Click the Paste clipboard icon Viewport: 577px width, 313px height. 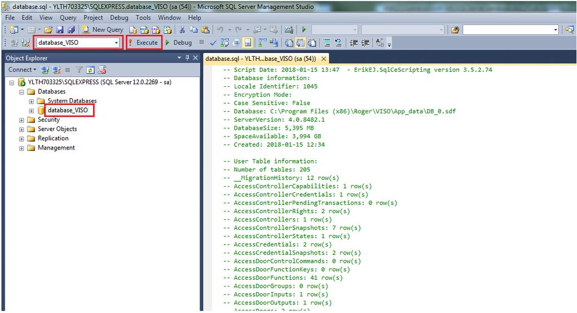pos(205,30)
